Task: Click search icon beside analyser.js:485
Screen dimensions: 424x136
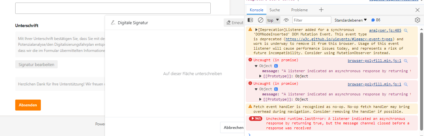Action: [x=406, y=31]
